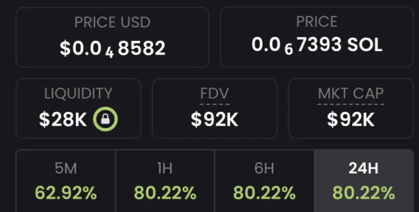Click the $28K liquidity value
This screenshot has width=419, height=212.
(x=63, y=120)
